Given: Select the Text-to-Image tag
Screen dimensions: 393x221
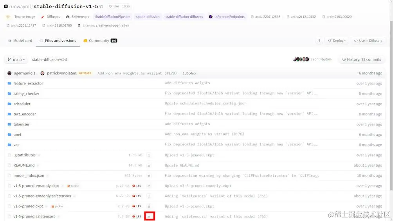Looking at the screenshot, I should coord(21,16).
